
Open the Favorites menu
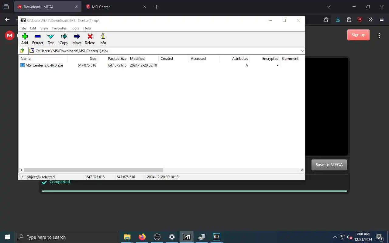point(59,28)
